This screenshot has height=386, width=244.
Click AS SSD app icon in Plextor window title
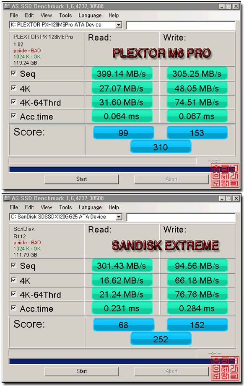click(7, 6)
